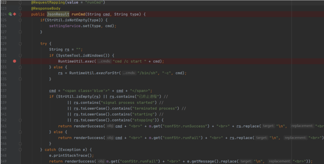Click renderSuccess on line 343

point(88,126)
